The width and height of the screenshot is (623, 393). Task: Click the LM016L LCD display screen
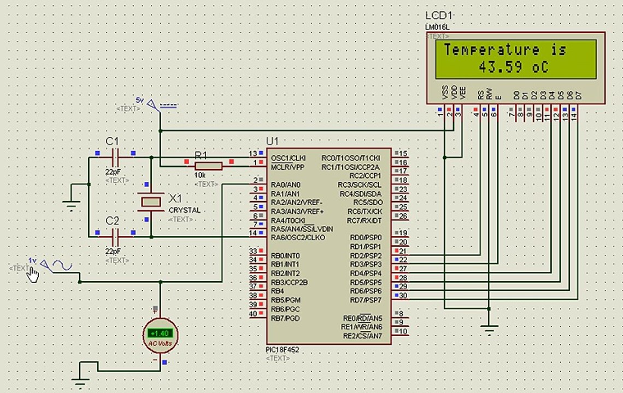click(x=516, y=59)
